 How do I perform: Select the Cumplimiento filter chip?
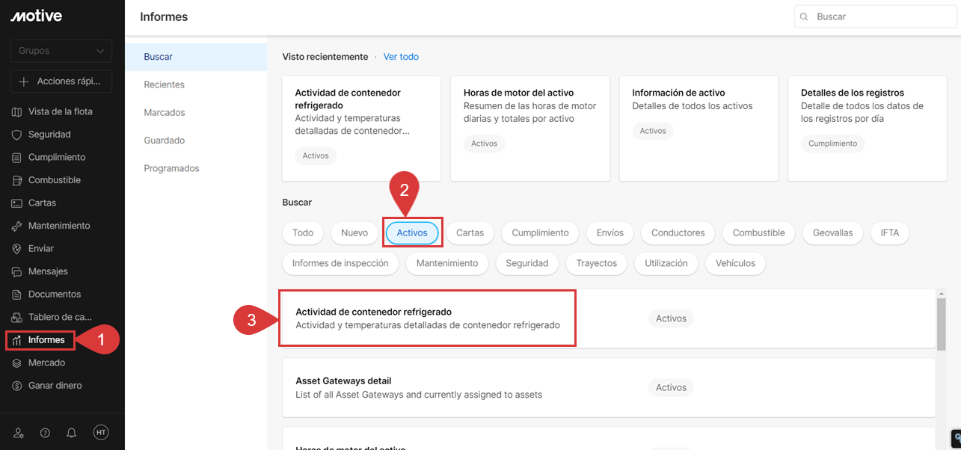tap(540, 233)
